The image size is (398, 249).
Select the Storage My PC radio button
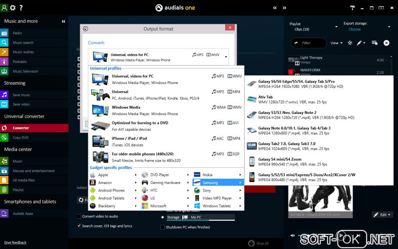tap(162, 217)
